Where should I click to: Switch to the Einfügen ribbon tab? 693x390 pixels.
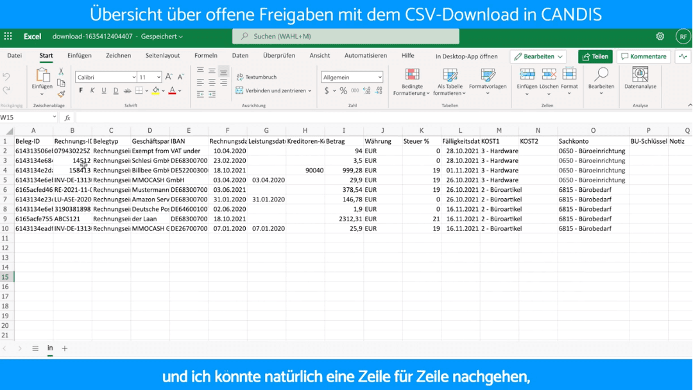point(80,56)
